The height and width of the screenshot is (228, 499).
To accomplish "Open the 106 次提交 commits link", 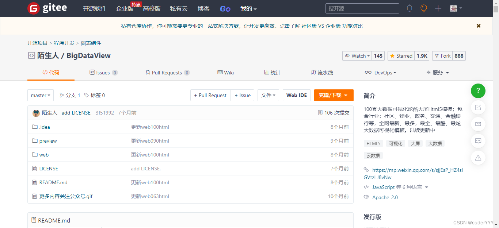I will 334,113.
